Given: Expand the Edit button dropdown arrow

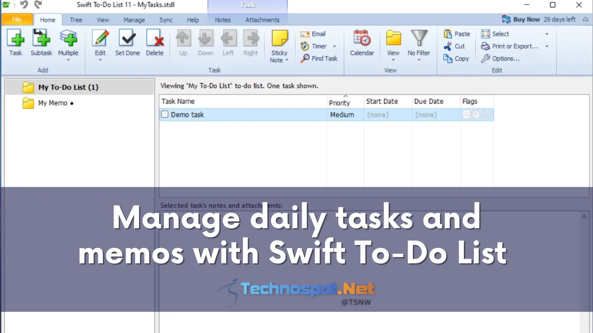Looking at the screenshot, I should 100,60.
